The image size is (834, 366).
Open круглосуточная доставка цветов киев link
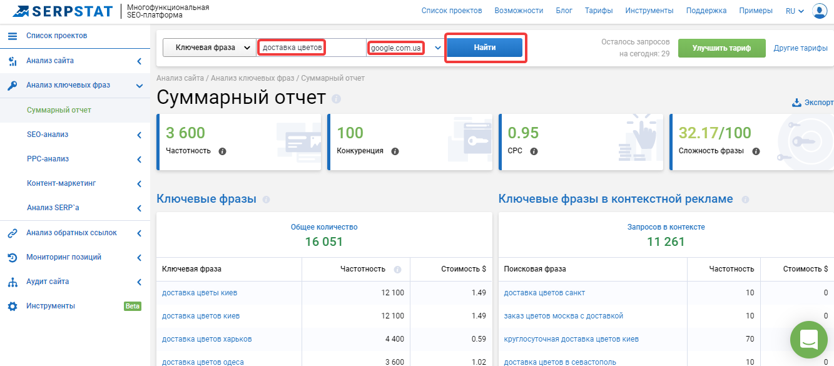click(x=571, y=339)
